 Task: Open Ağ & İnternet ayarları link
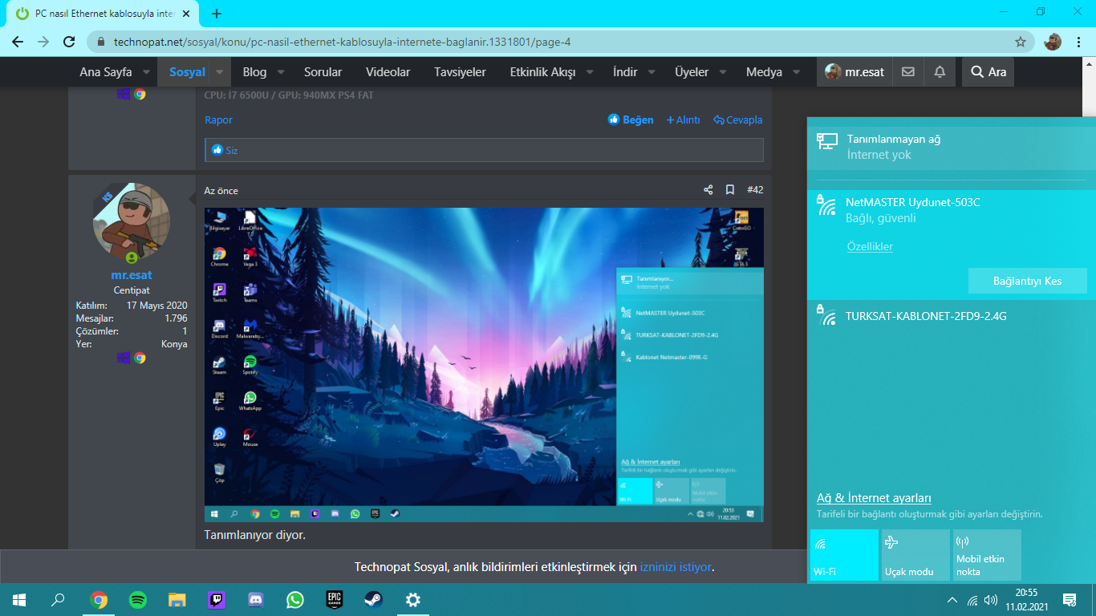(x=874, y=498)
